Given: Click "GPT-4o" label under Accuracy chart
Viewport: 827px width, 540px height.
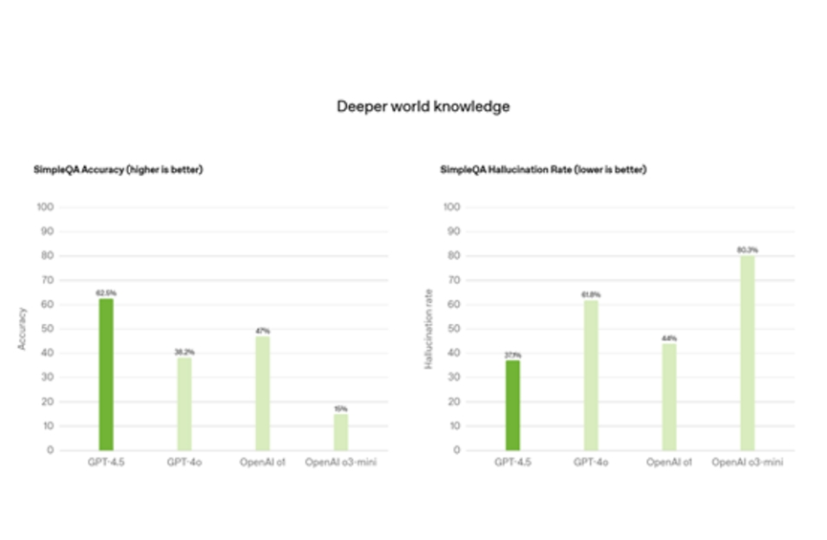Looking at the screenshot, I should tap(185, 463).
